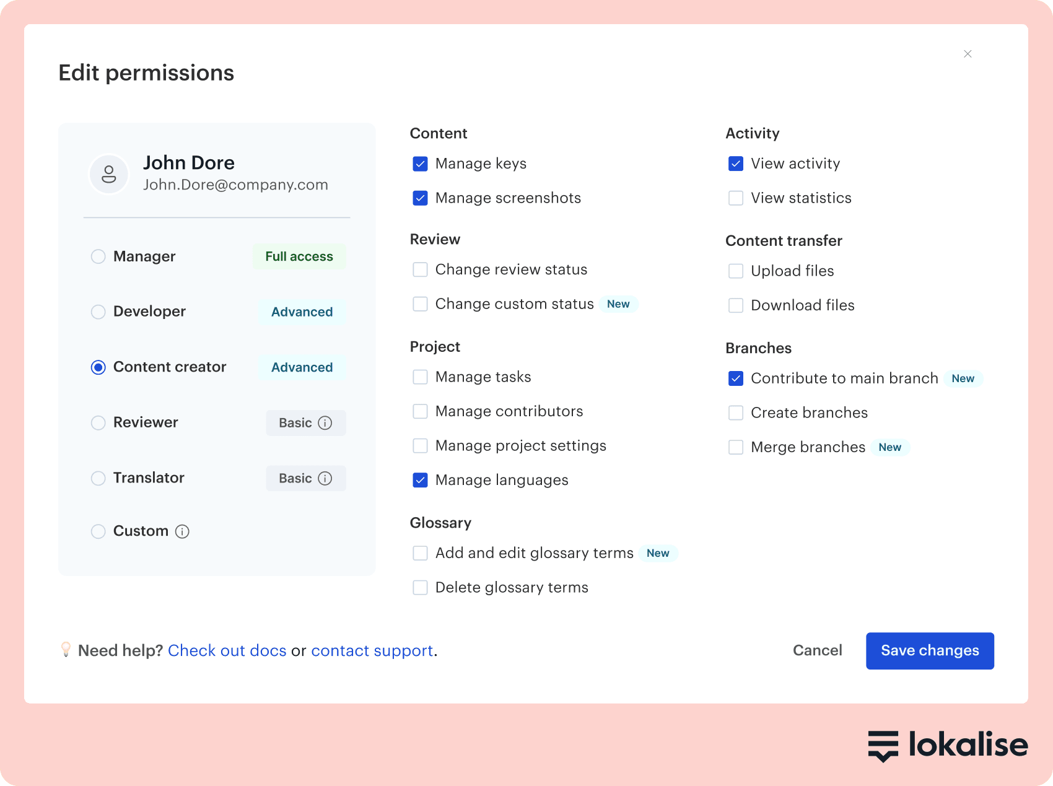The width and height of the screenshot is (1053, 786).
Task: Tick the Upload files checkbox
Action: coord(735,271)
